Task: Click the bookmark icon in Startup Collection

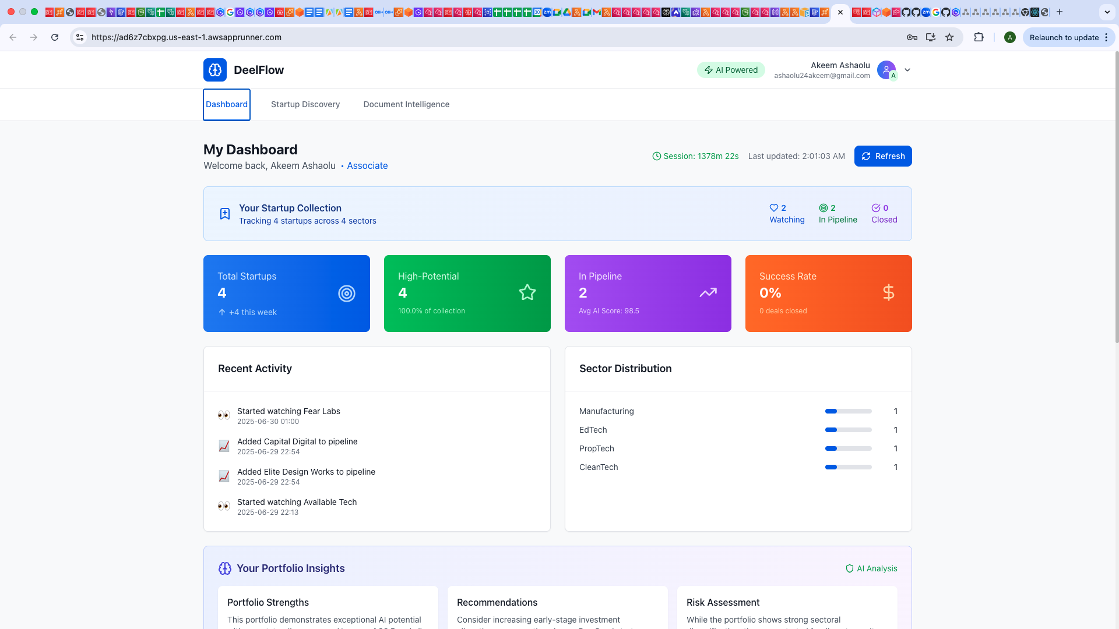Action: point(225,214)
